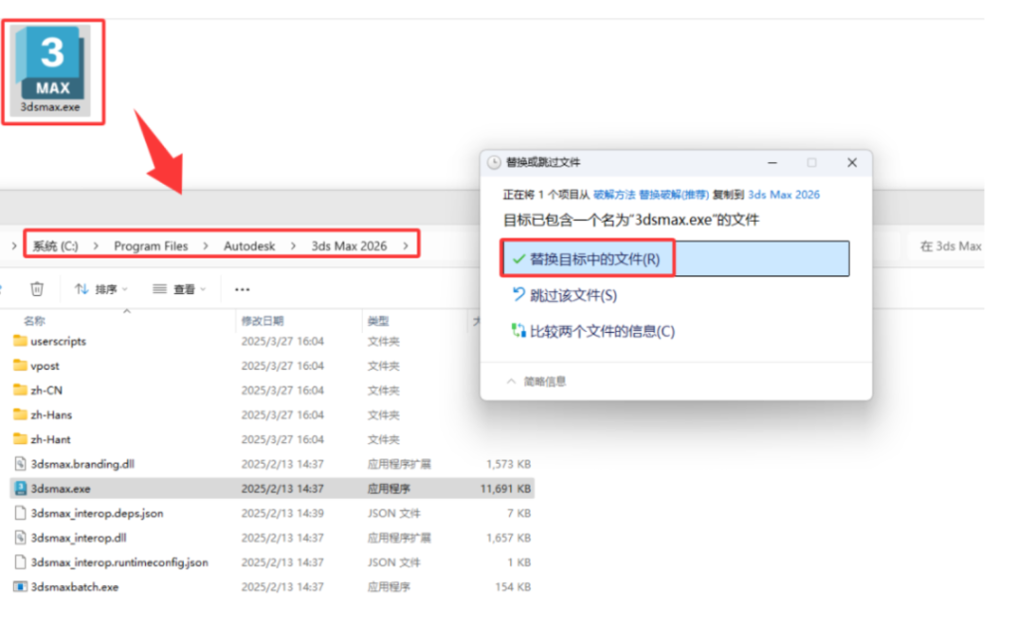Select the 3dsmax_interop.dll file name

[x=79, y=538]
